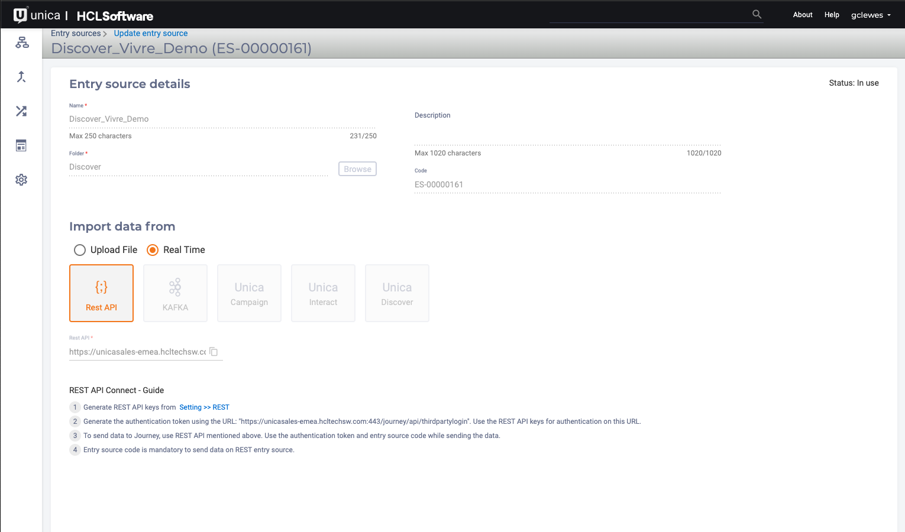Click the Code field ES-00000161

(568, 184)
